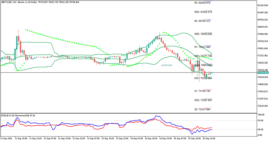271x141 pixels.
Task: Click the '14 Sep 07:00' time axis label
Action: pos(137,138)
